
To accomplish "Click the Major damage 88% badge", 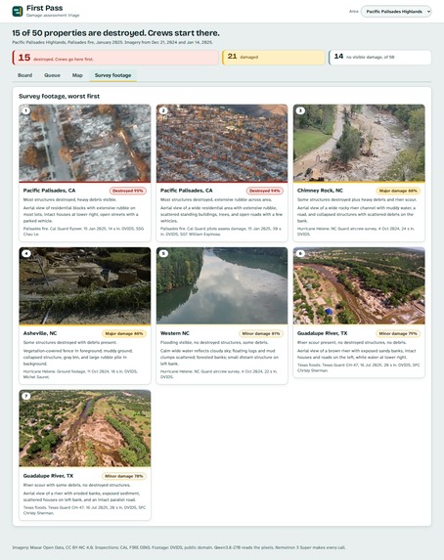I will pyautogui.click(x=398, y=191).
